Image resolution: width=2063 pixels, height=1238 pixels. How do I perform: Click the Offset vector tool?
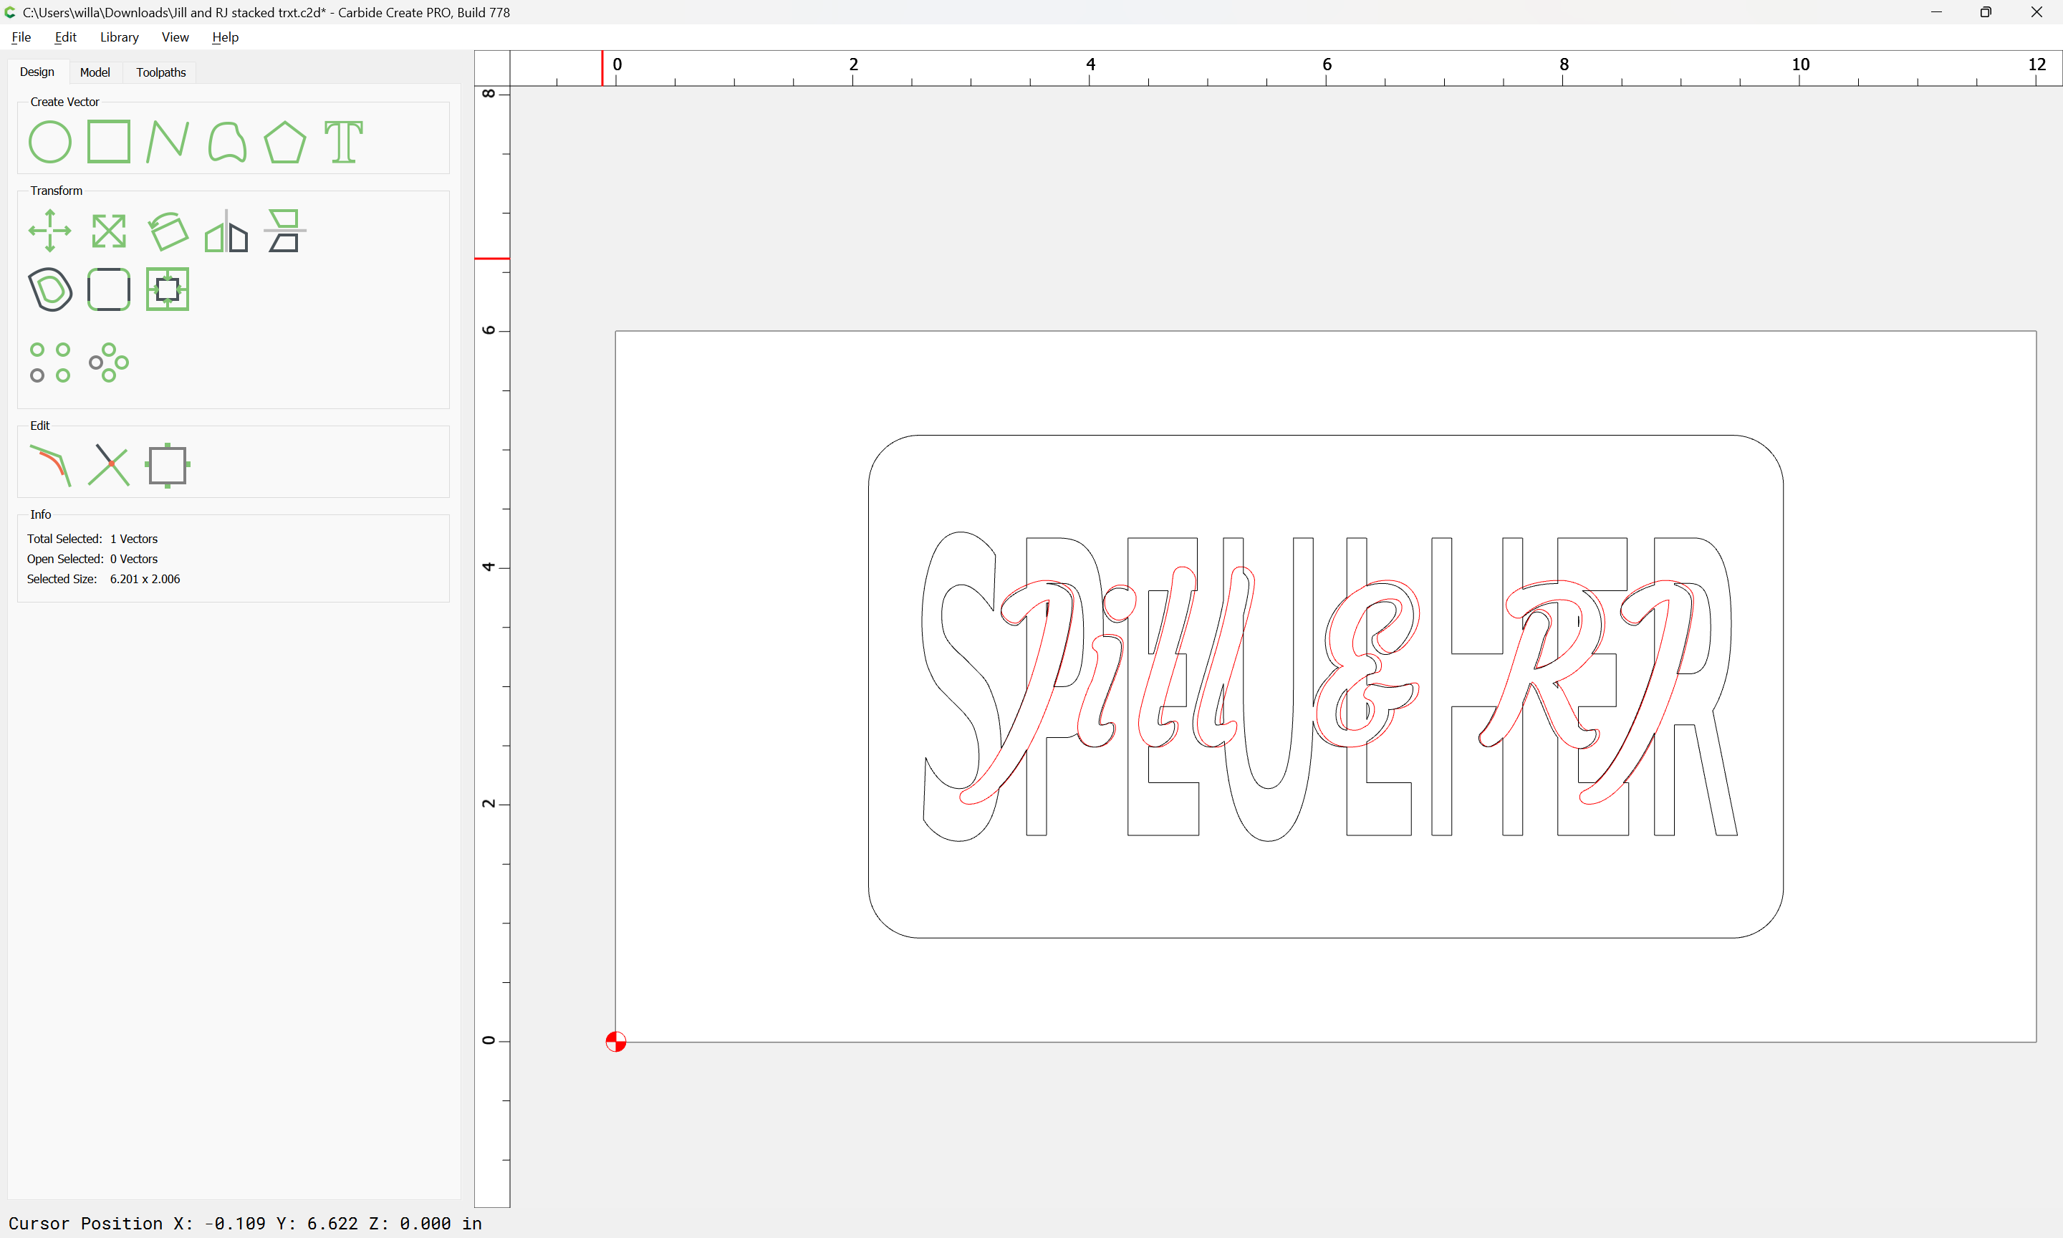50,289
